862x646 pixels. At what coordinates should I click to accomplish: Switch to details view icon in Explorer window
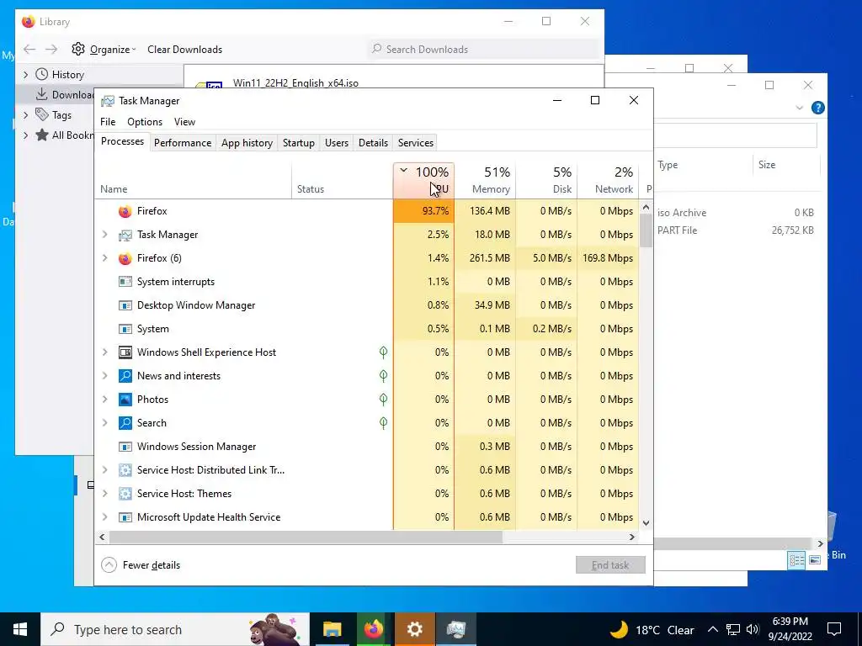coord(796,559)
